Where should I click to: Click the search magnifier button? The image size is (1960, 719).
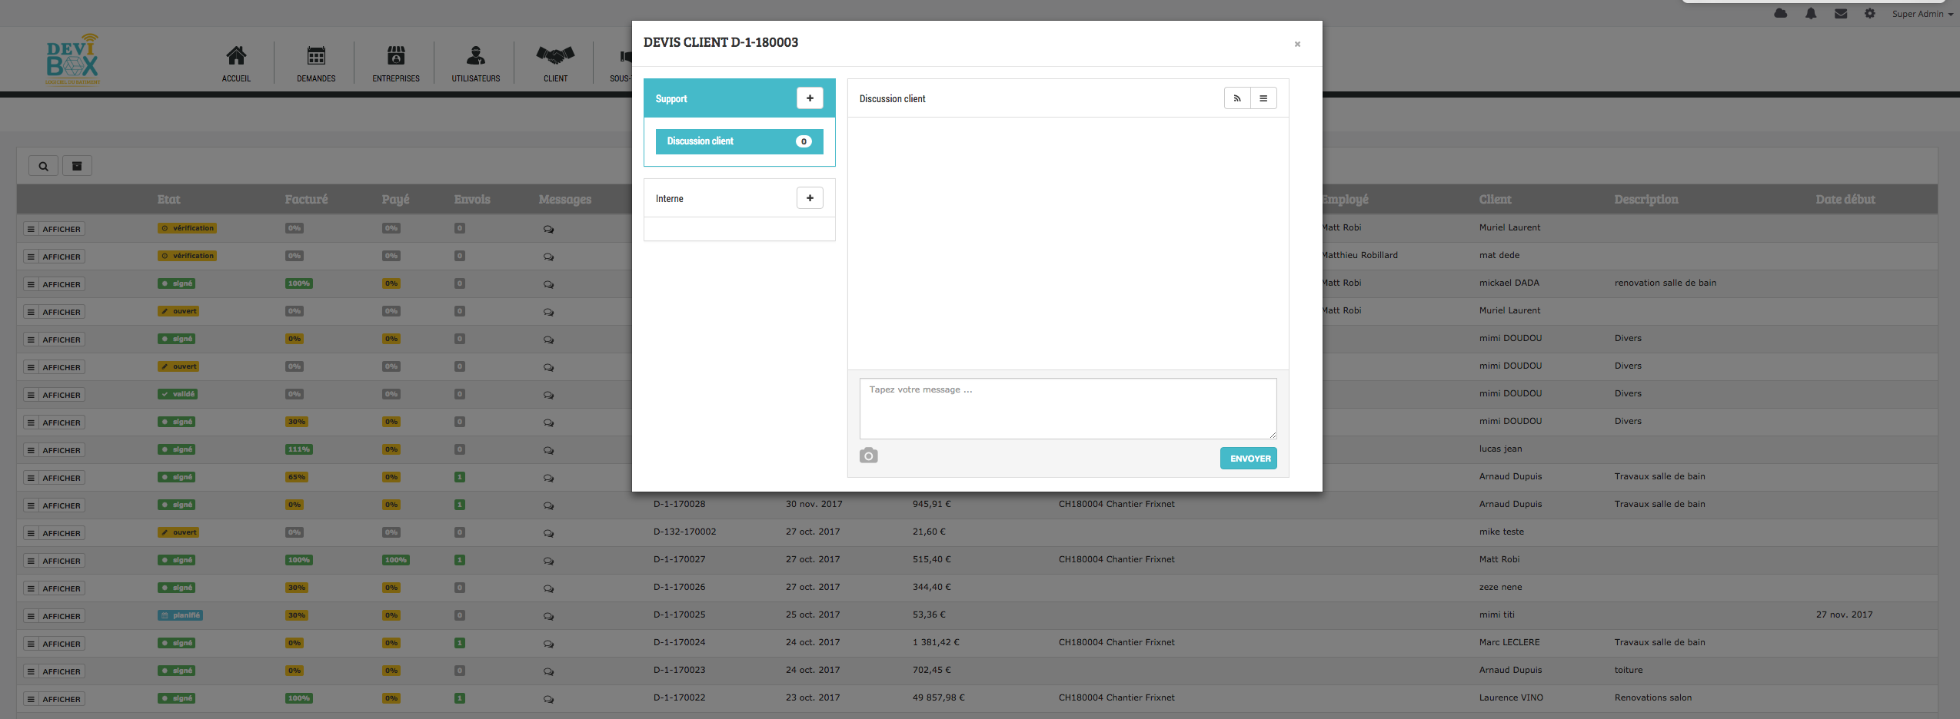(43, 166)
